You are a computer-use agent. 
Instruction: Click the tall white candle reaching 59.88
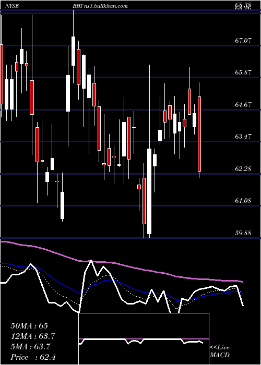click(149, 191)
